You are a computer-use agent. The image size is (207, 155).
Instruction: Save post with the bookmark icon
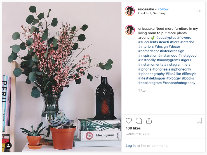[199, 120]
